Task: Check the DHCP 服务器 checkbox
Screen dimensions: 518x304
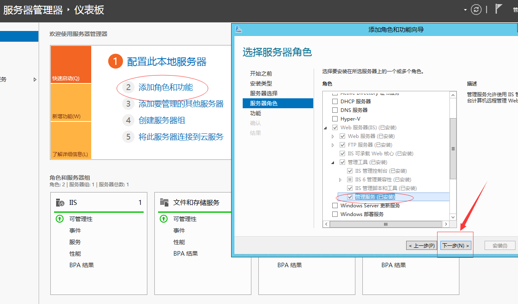Action: (x=335, y=101)
